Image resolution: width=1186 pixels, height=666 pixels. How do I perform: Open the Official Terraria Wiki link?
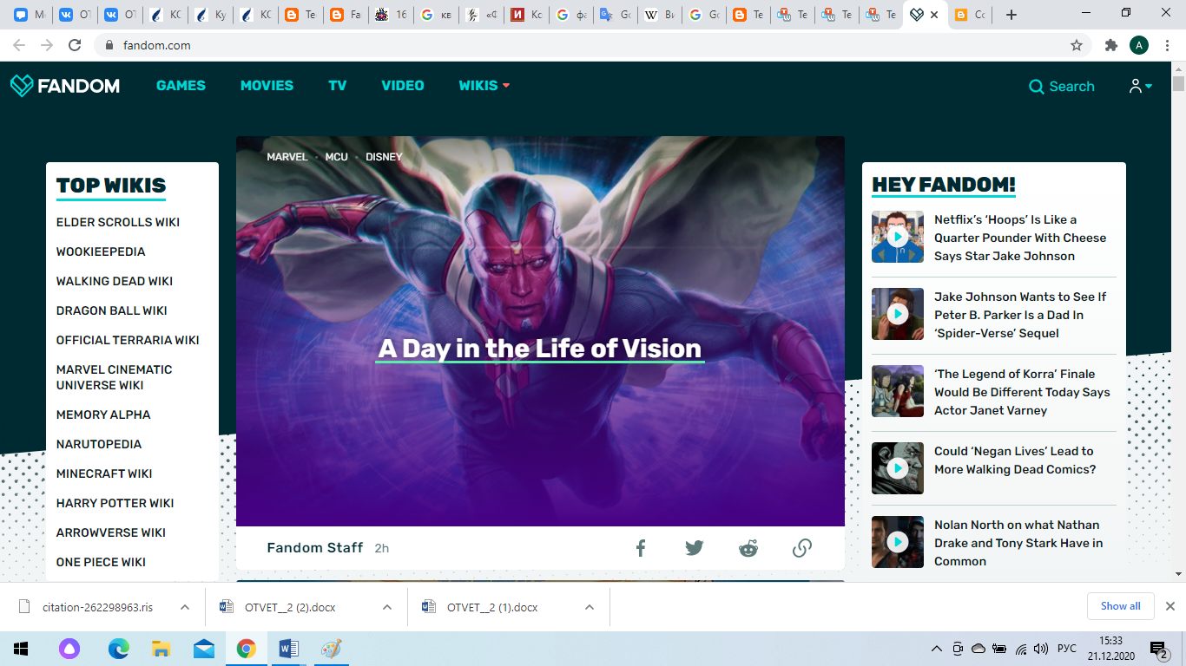128,340
